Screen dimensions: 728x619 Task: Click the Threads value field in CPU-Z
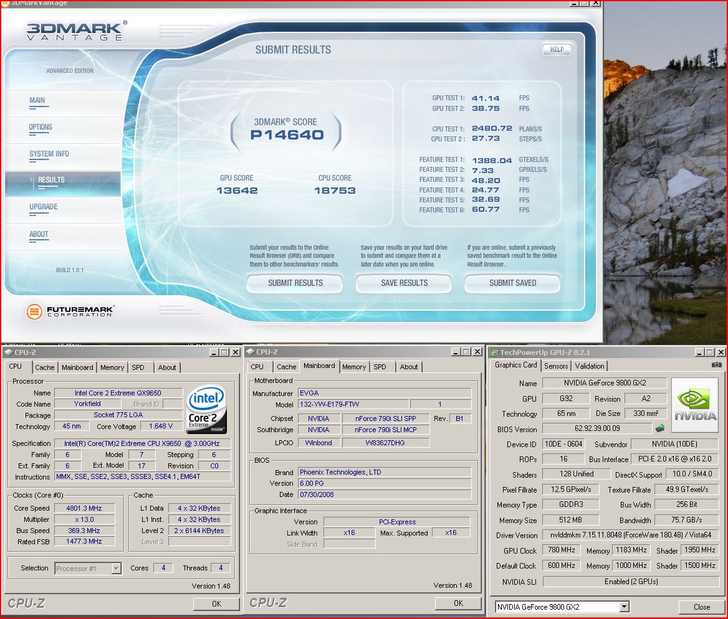click(x=221, y=567)
